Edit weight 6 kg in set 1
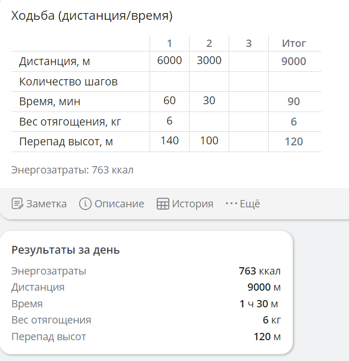This screenshot has width=349, height=361. 169,121
